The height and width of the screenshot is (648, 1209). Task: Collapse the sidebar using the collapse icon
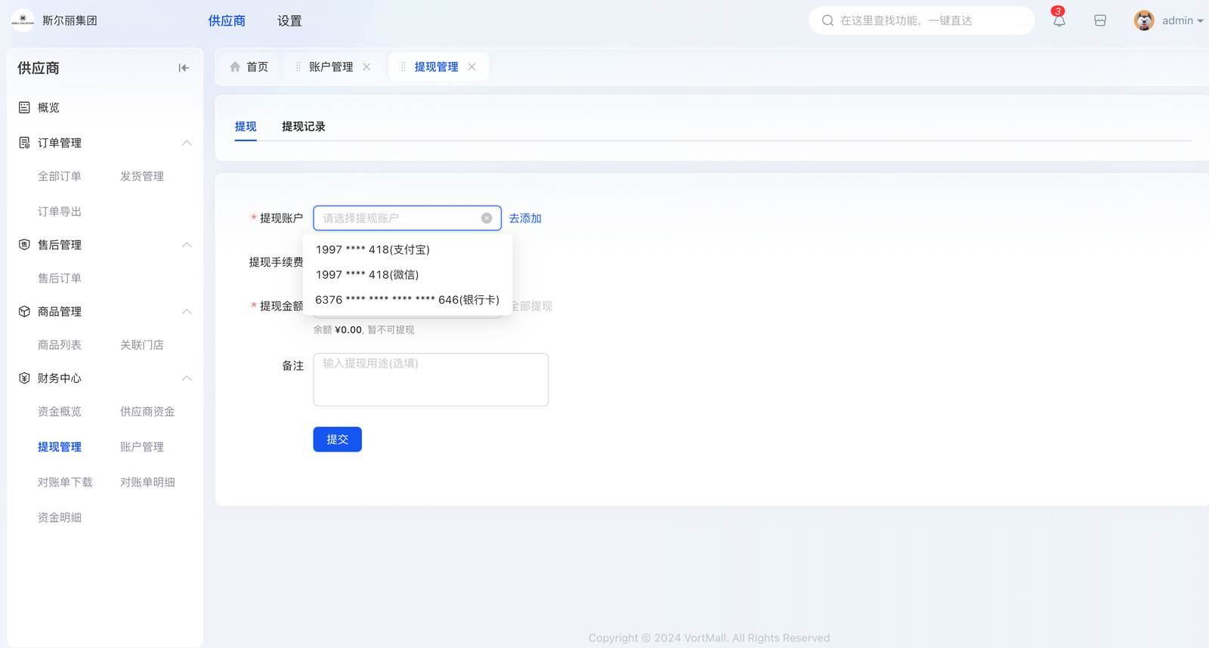[x=184, y=68]
